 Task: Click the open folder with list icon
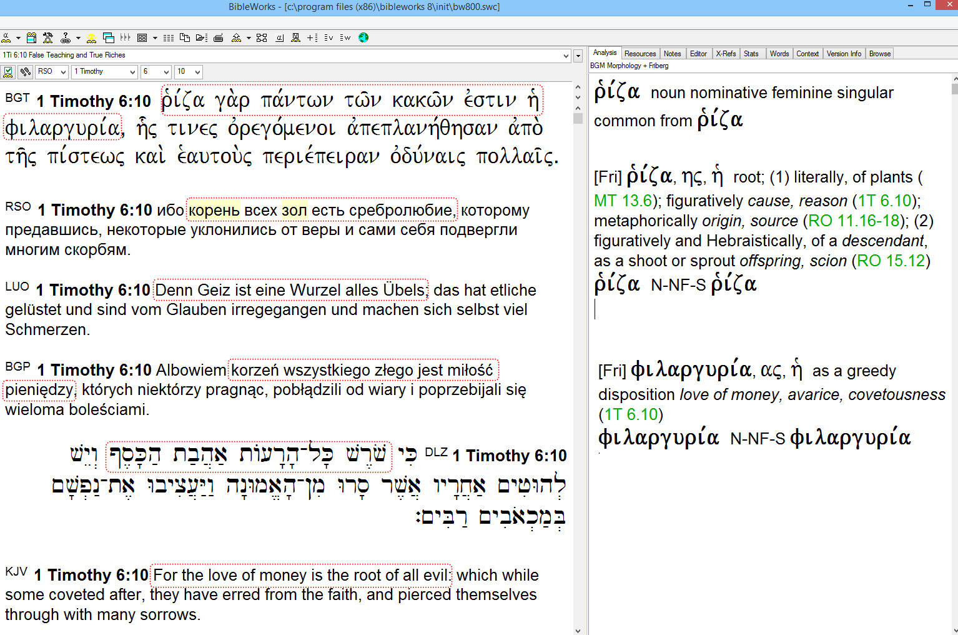[202, 37]
